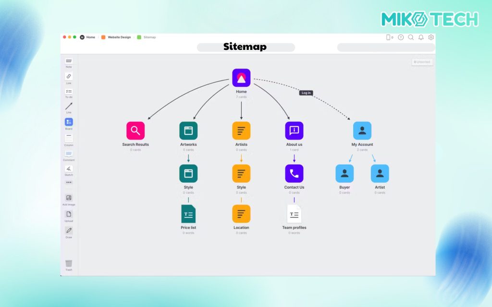The height and width of the screenshot is (307, 492).
Task: Open the Upload file tool
Action: (69, 214)
